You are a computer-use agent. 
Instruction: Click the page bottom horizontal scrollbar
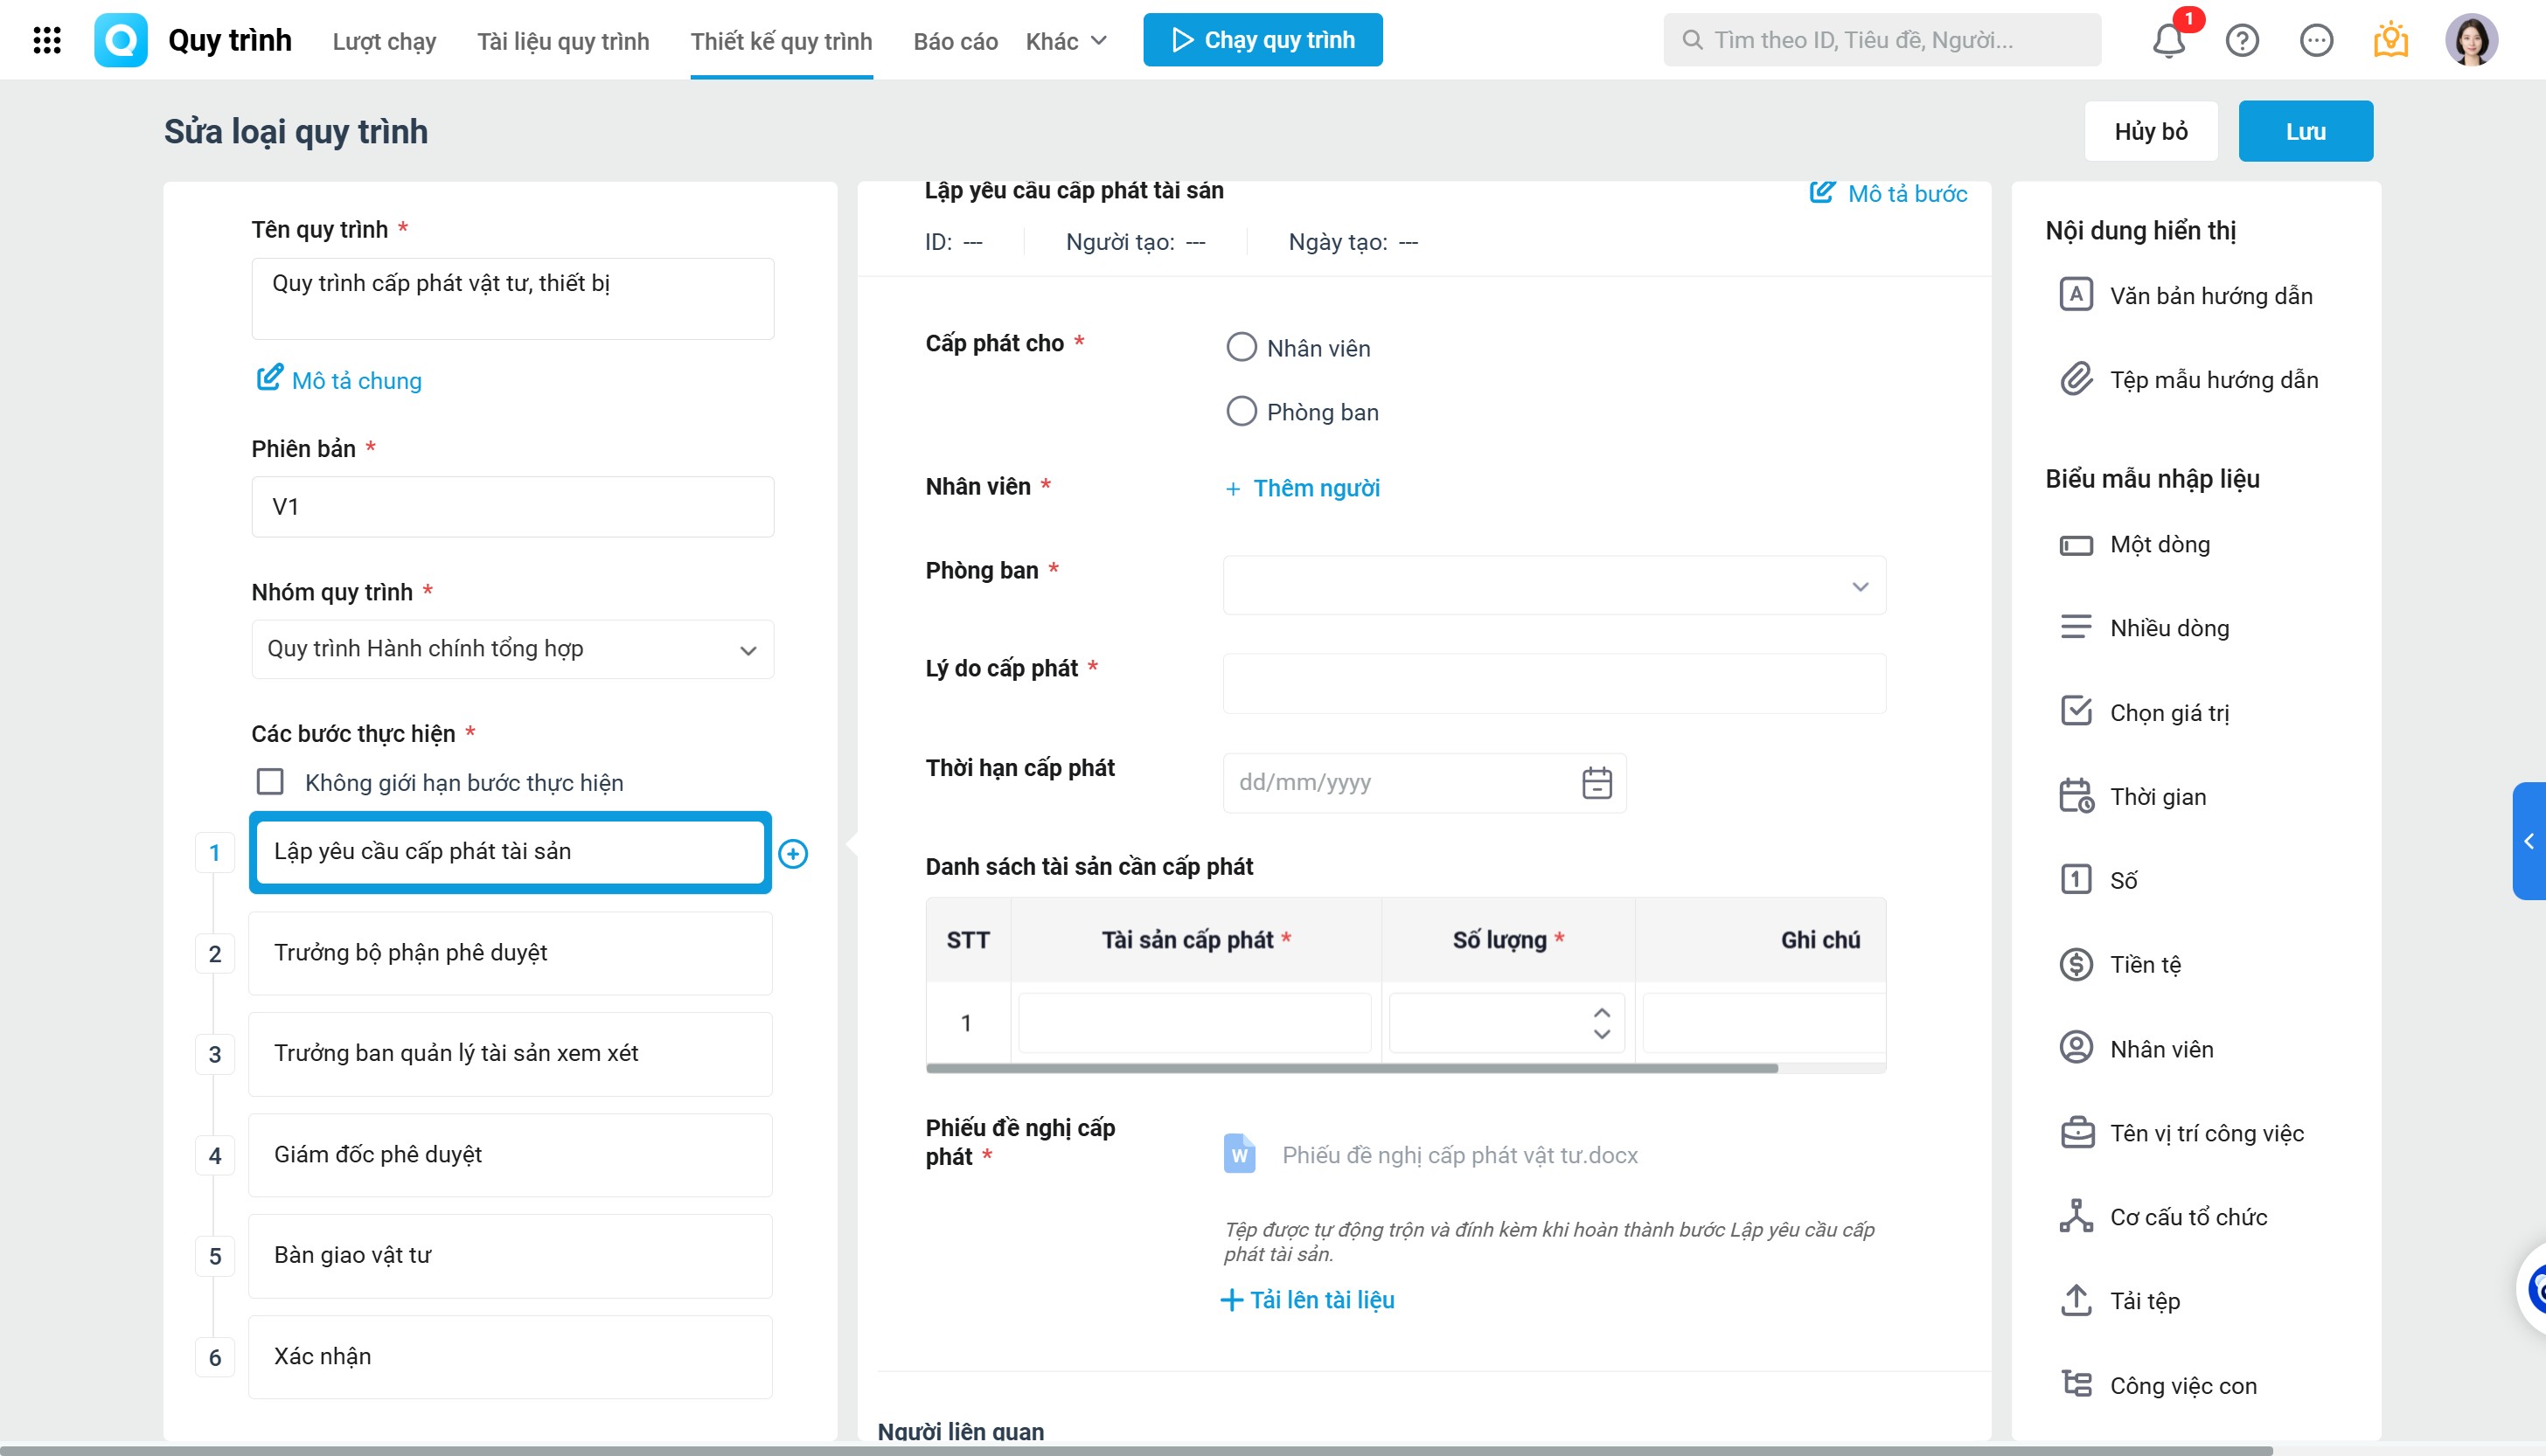(x=1137, y=1449)
